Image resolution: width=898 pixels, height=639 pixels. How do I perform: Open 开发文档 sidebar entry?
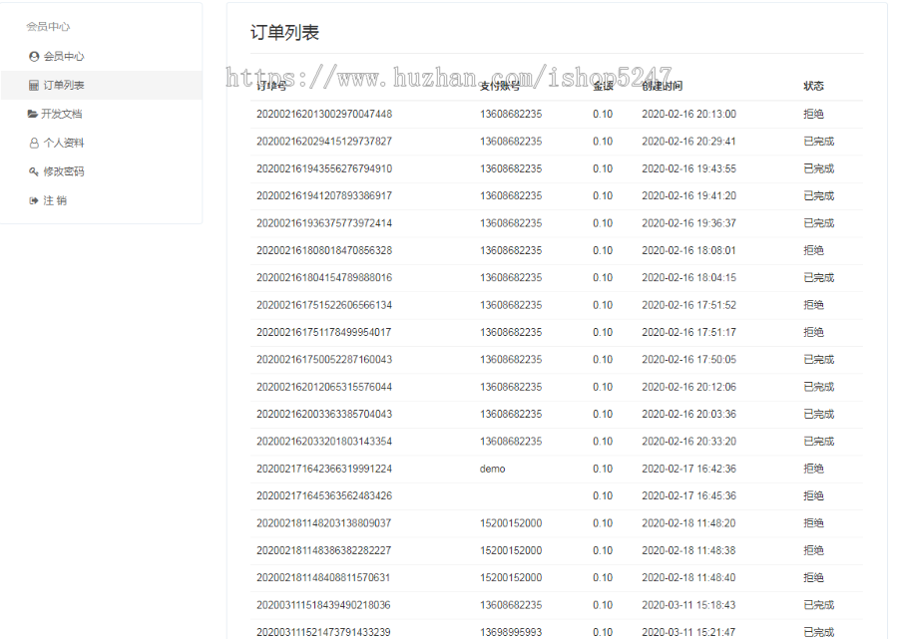point(61,114)
